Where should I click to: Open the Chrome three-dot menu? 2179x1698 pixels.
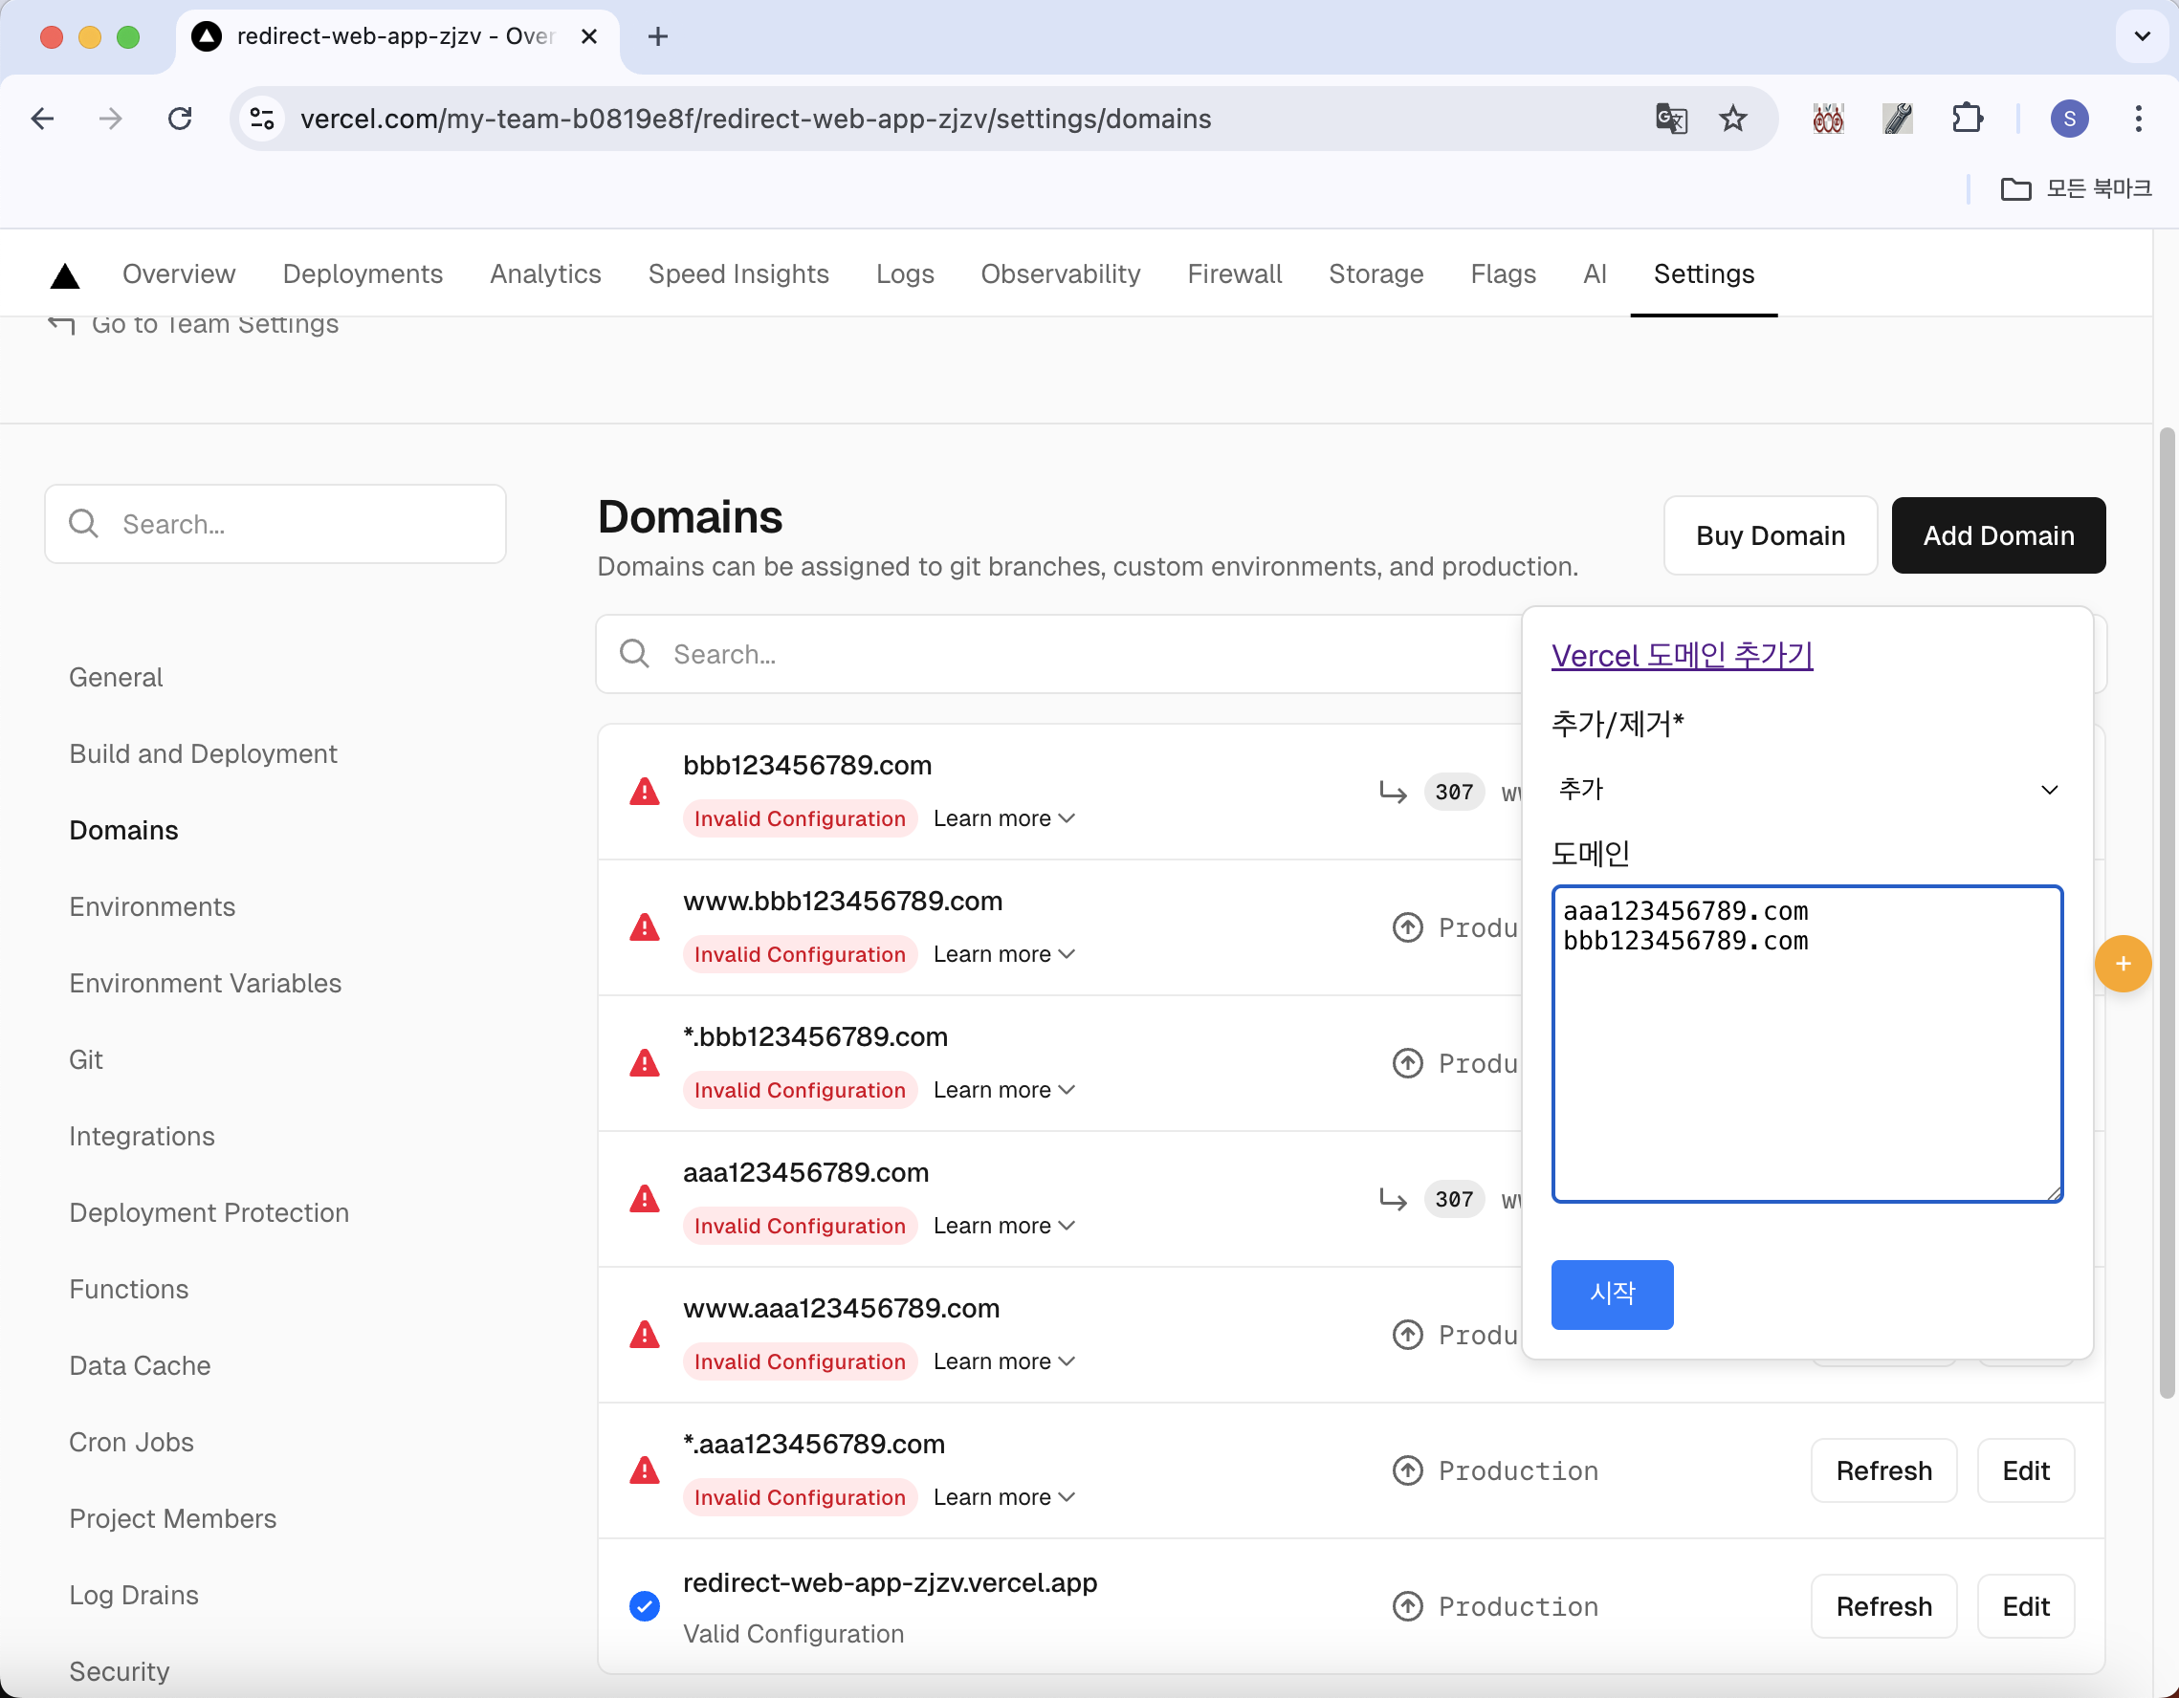click(2138, 119)
